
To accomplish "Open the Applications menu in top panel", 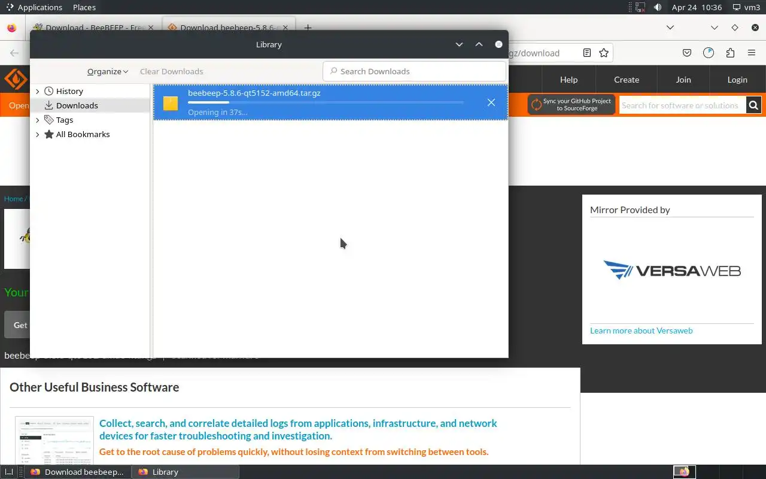I will [34, 7].
